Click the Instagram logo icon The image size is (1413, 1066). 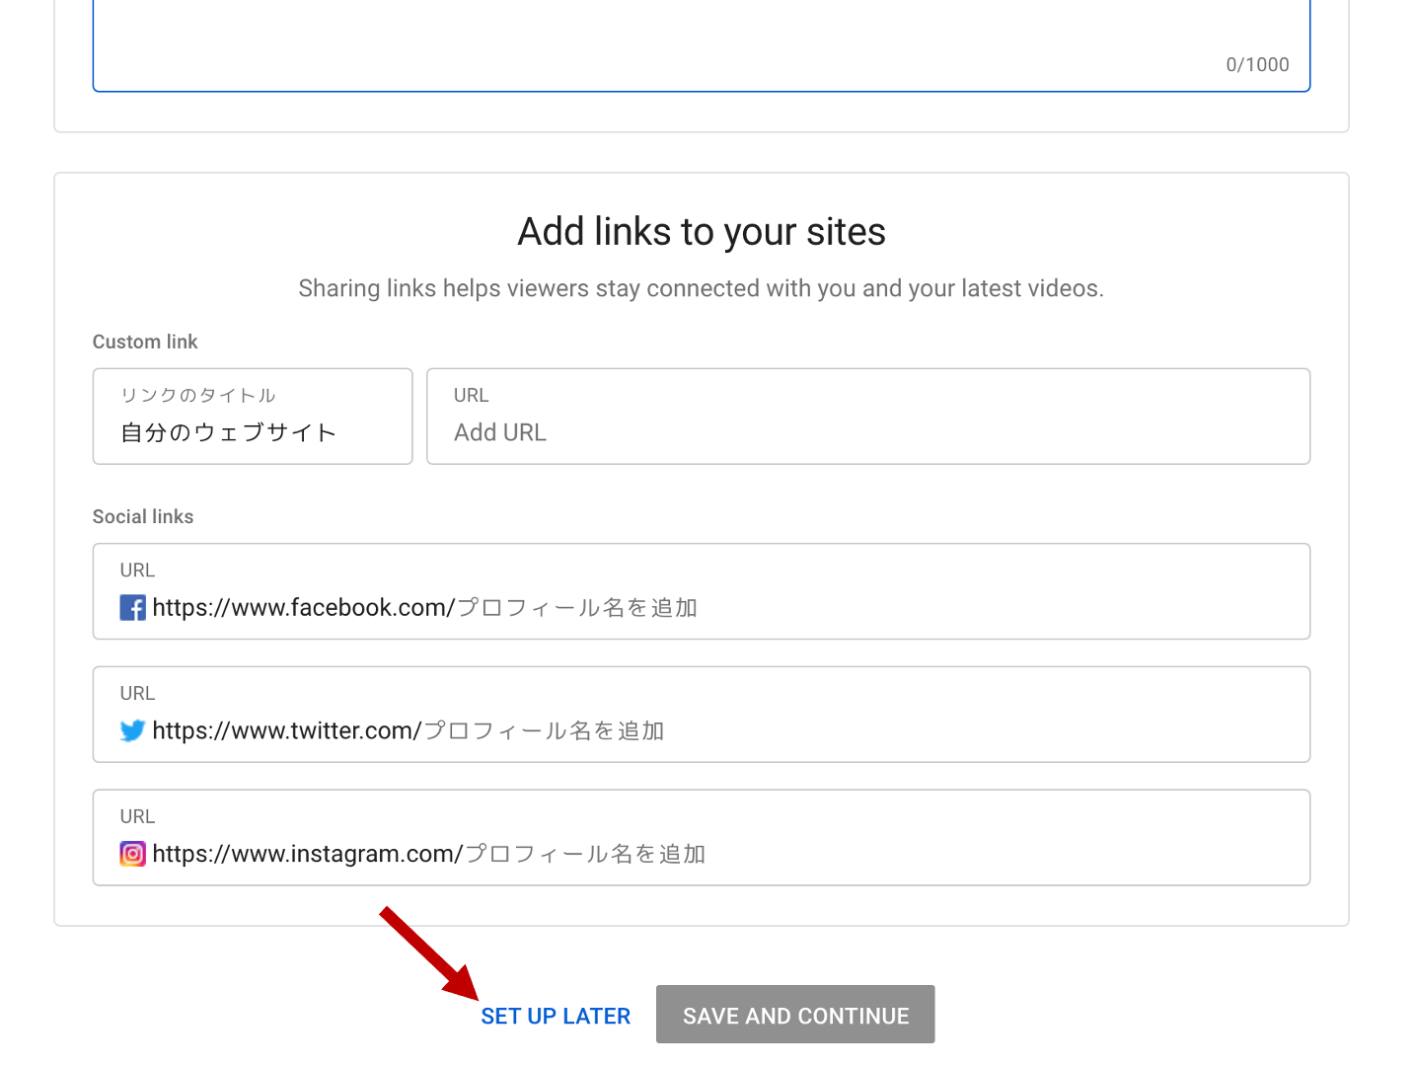click(132, 854)
